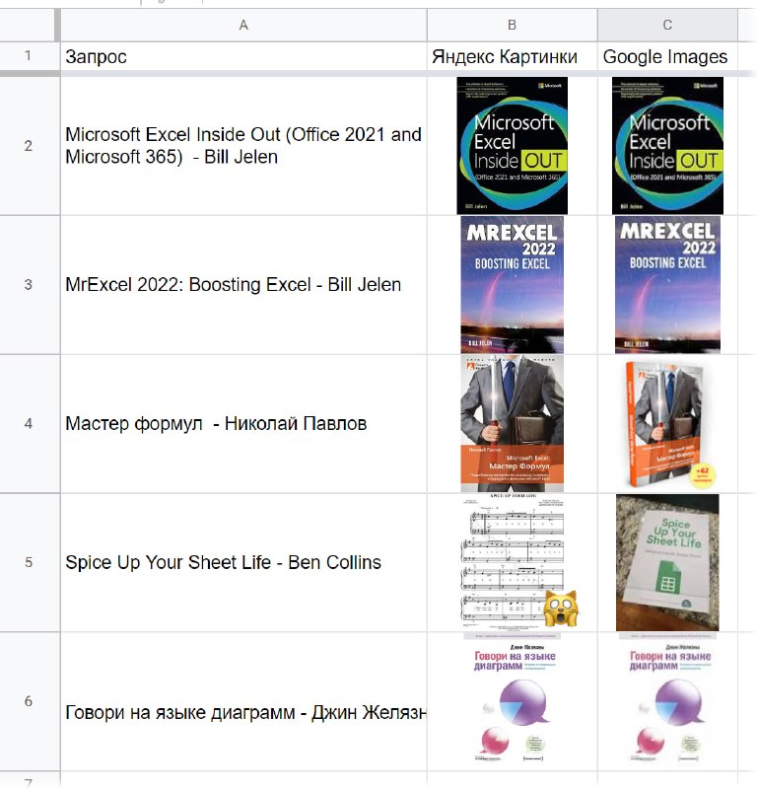Screen dimensions: 758x789
Task: Click the 'Яндекс Картинки' header cell
Action: click(512, 56)
